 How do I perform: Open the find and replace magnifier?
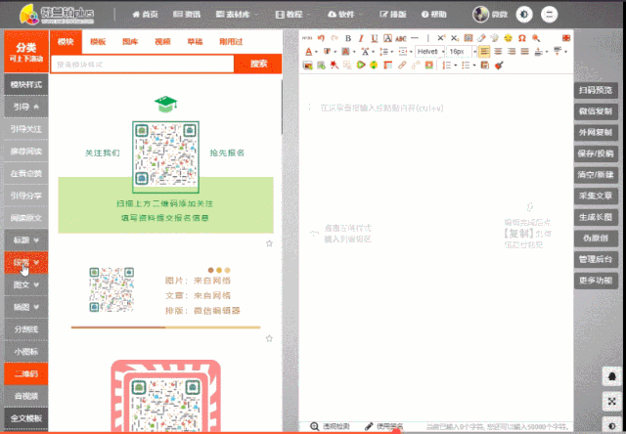536,38
